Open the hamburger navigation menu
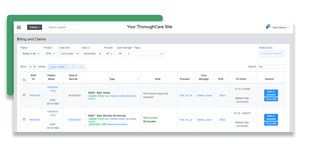 pyautogui.click(x=19, y=27)
